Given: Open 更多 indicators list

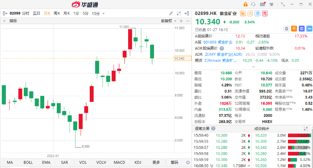Looking at the screenshot, I should pos(156,163).
